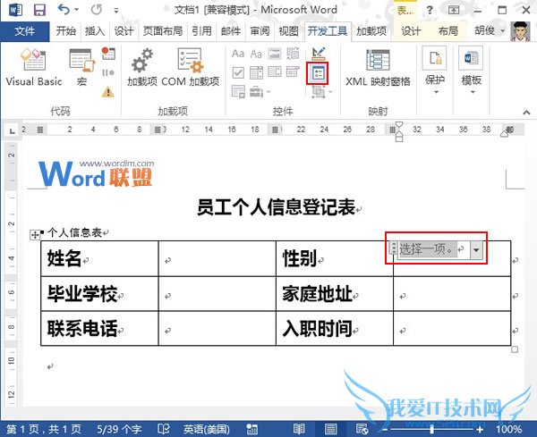Insert repeating section content control

coord(238,92)
